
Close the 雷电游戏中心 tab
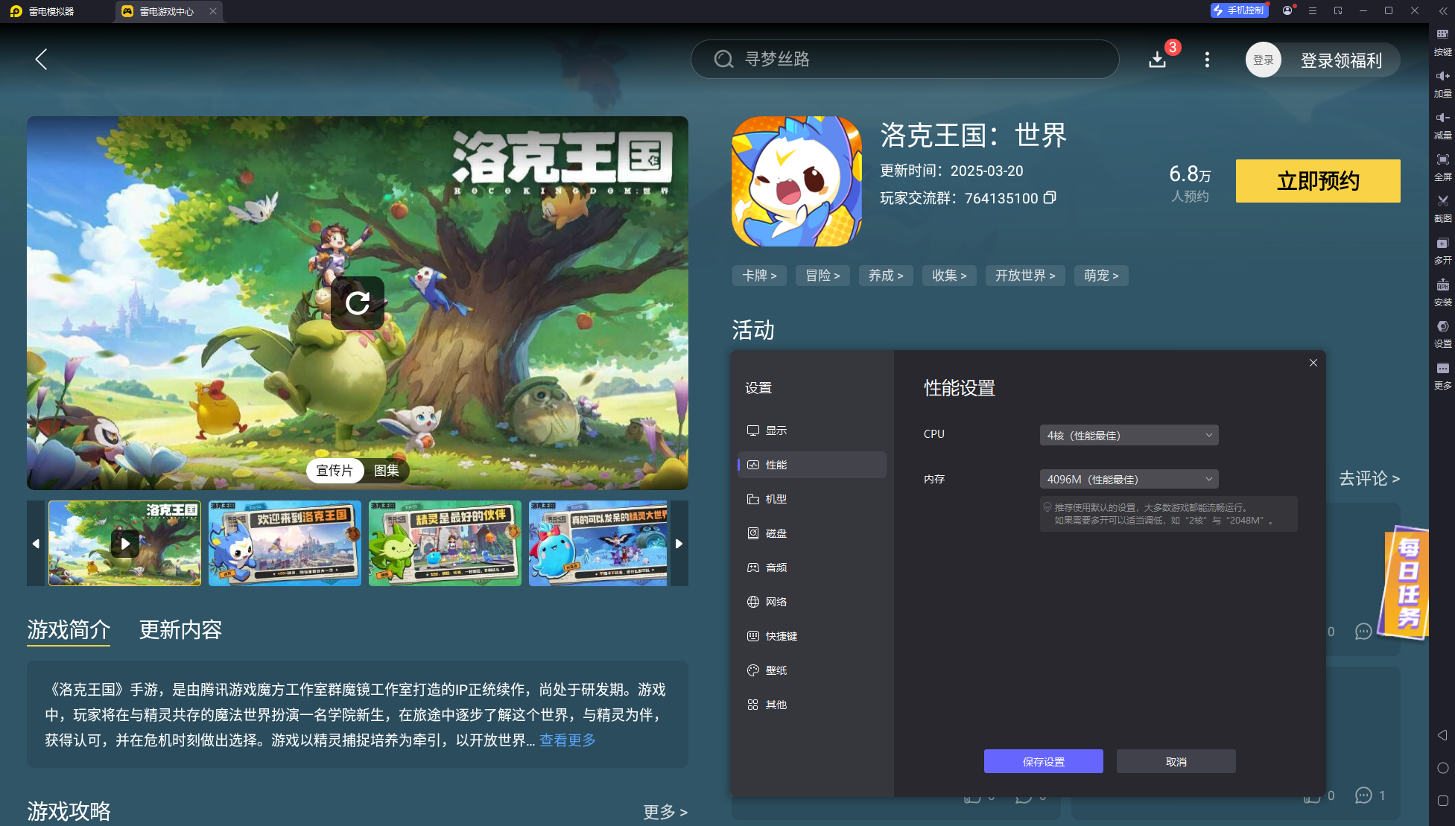(213, 11)
